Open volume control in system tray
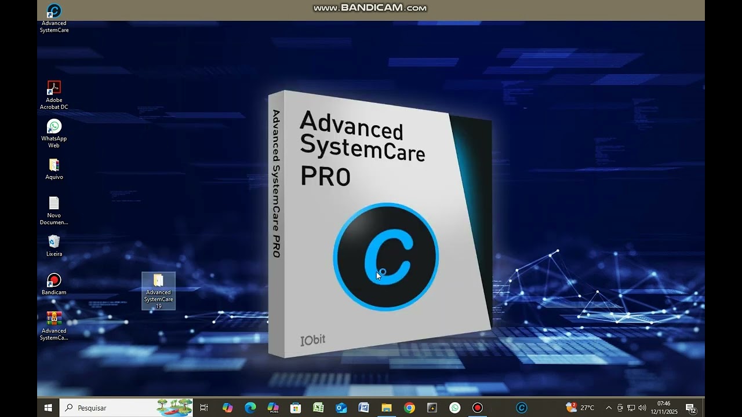The image size is (742, 417). click(642, 408)
